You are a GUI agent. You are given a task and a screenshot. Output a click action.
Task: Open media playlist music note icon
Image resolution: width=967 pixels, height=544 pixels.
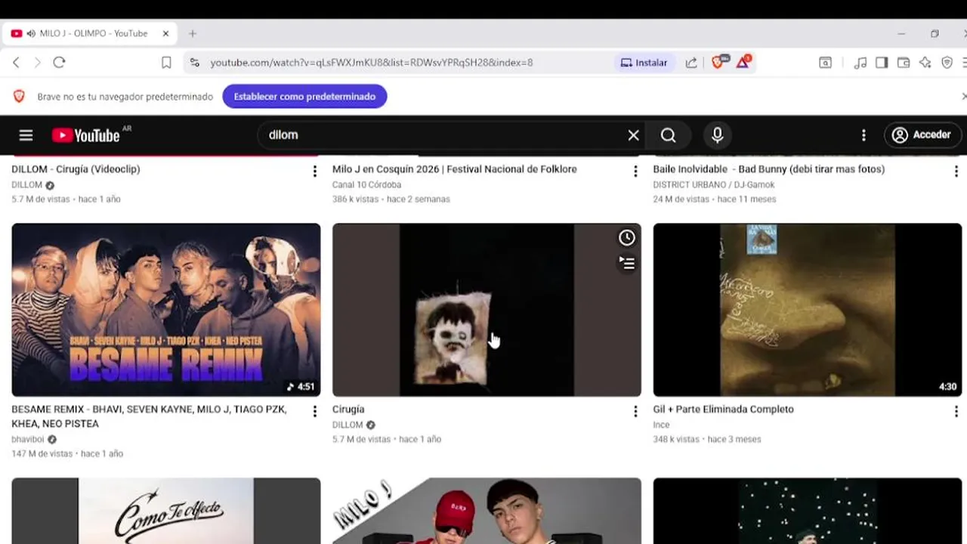coord(860,63)
